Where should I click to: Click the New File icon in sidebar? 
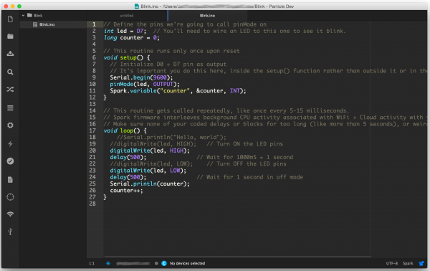[10, 19]
